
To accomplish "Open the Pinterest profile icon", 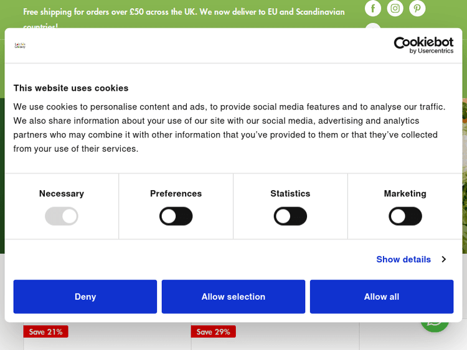I will [417, 8].
